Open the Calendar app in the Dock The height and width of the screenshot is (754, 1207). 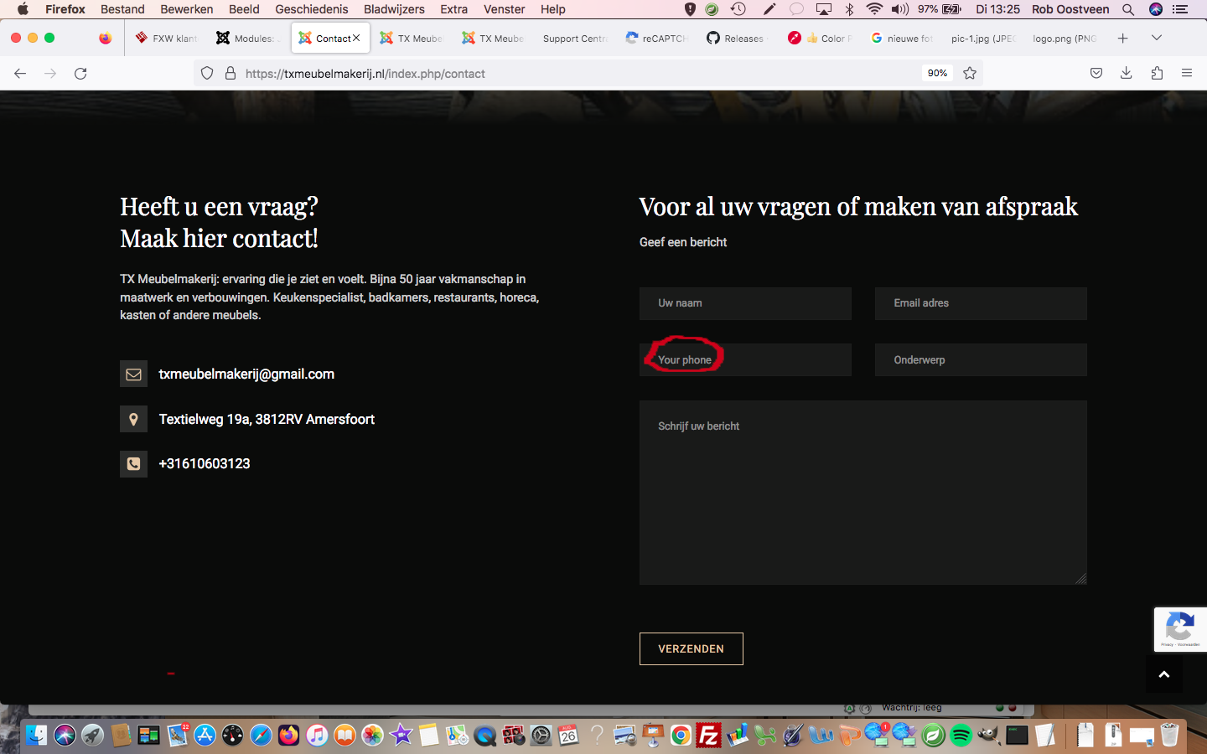[569, 736]
